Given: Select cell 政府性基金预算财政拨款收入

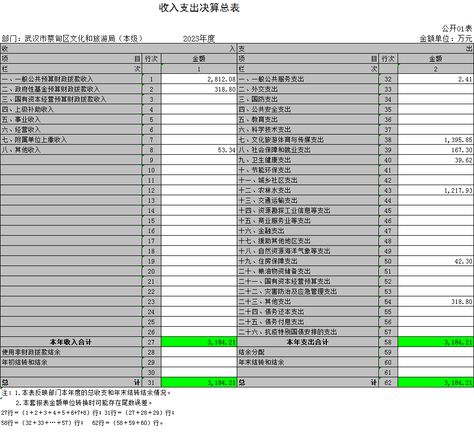Looking at the screenshot, I should 71,89.
